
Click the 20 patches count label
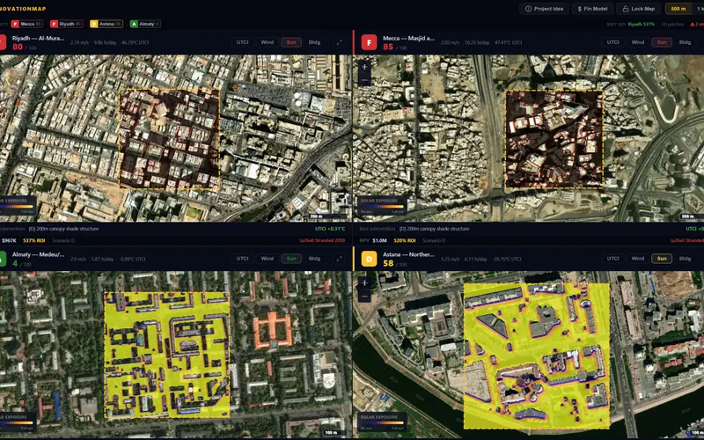672,25
